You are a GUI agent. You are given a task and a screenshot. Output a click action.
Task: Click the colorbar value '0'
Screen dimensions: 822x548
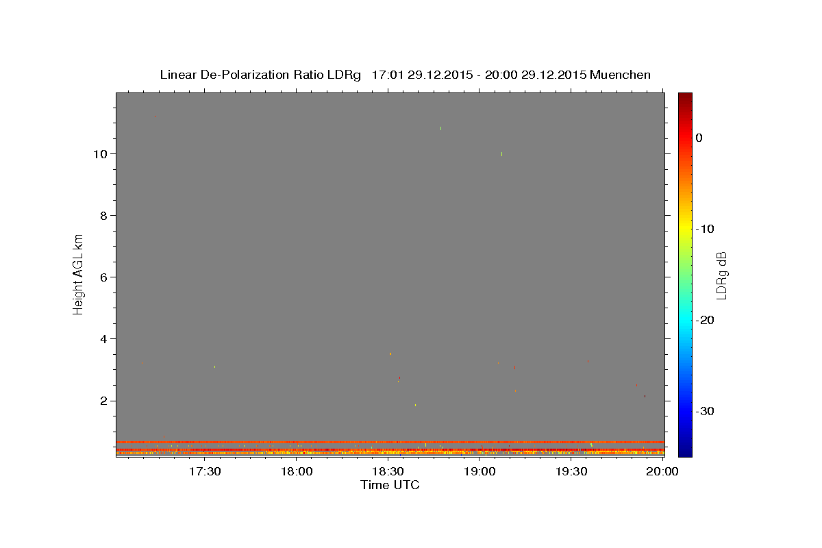[699, 138]
